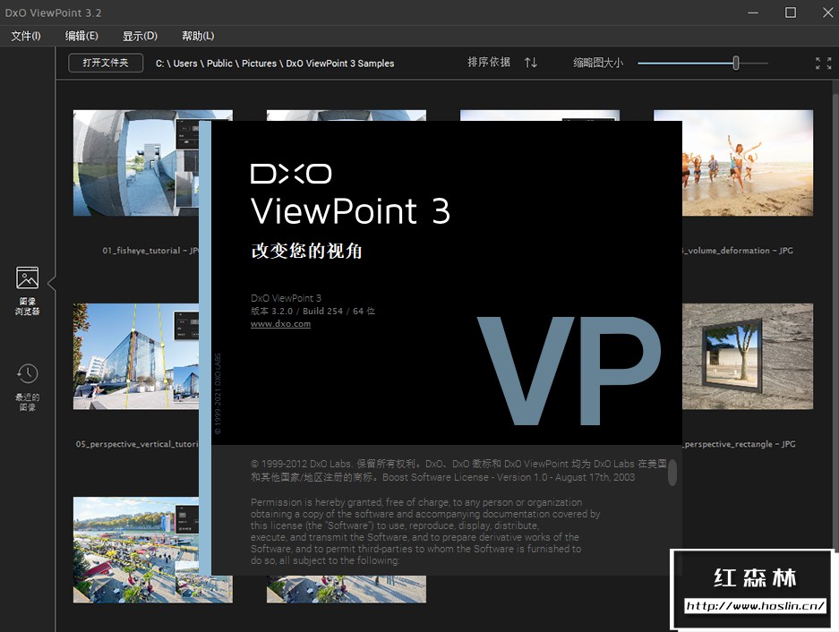Open the 最近的图像 recent images panel
This screenshot has width=839, height=632.
click(27, 388)
